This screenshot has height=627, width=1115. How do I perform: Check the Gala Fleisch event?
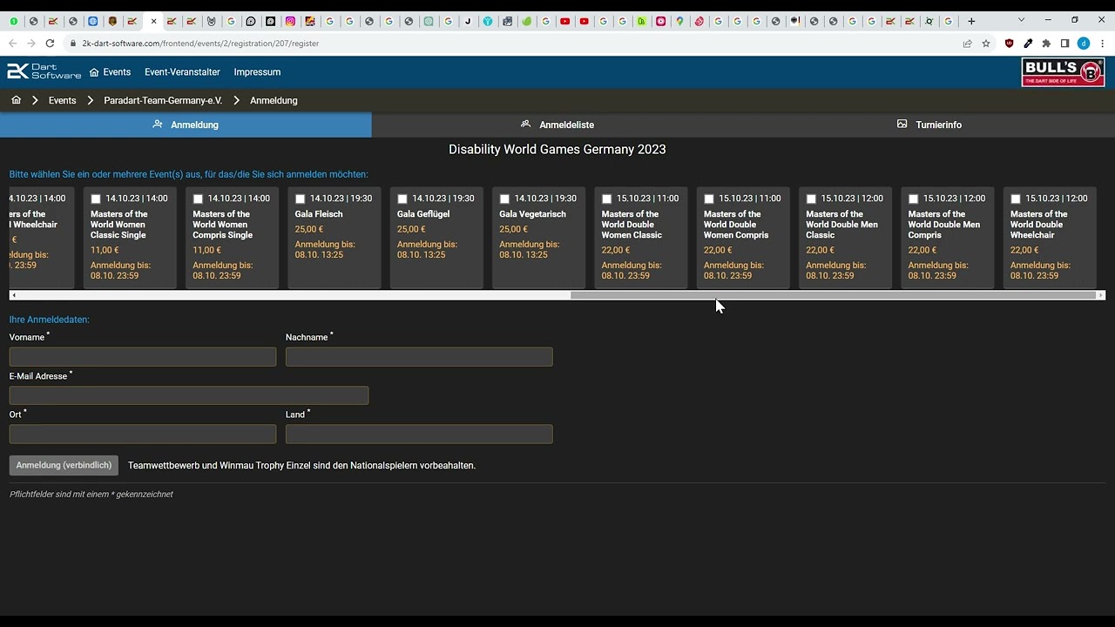301,199
